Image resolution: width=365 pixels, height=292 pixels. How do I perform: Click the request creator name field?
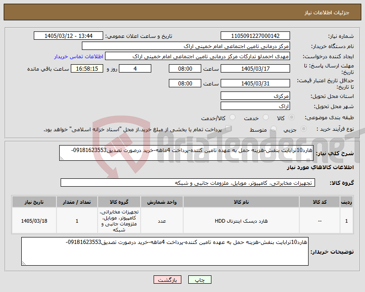pos(198,56)
